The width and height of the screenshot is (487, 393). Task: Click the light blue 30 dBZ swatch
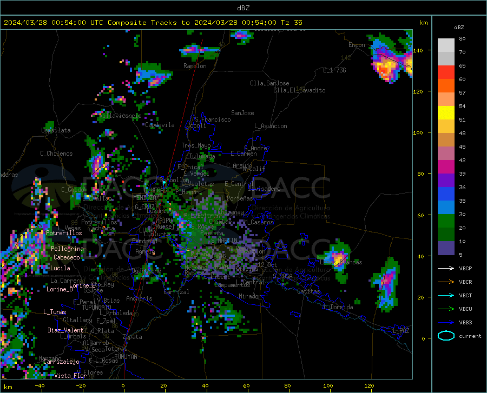(x=446, y=208)
